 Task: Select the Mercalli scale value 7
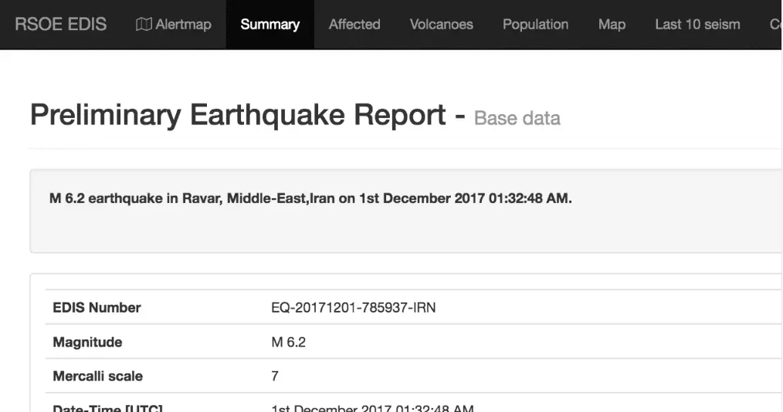pyautogui.click(x=275, y=377)
